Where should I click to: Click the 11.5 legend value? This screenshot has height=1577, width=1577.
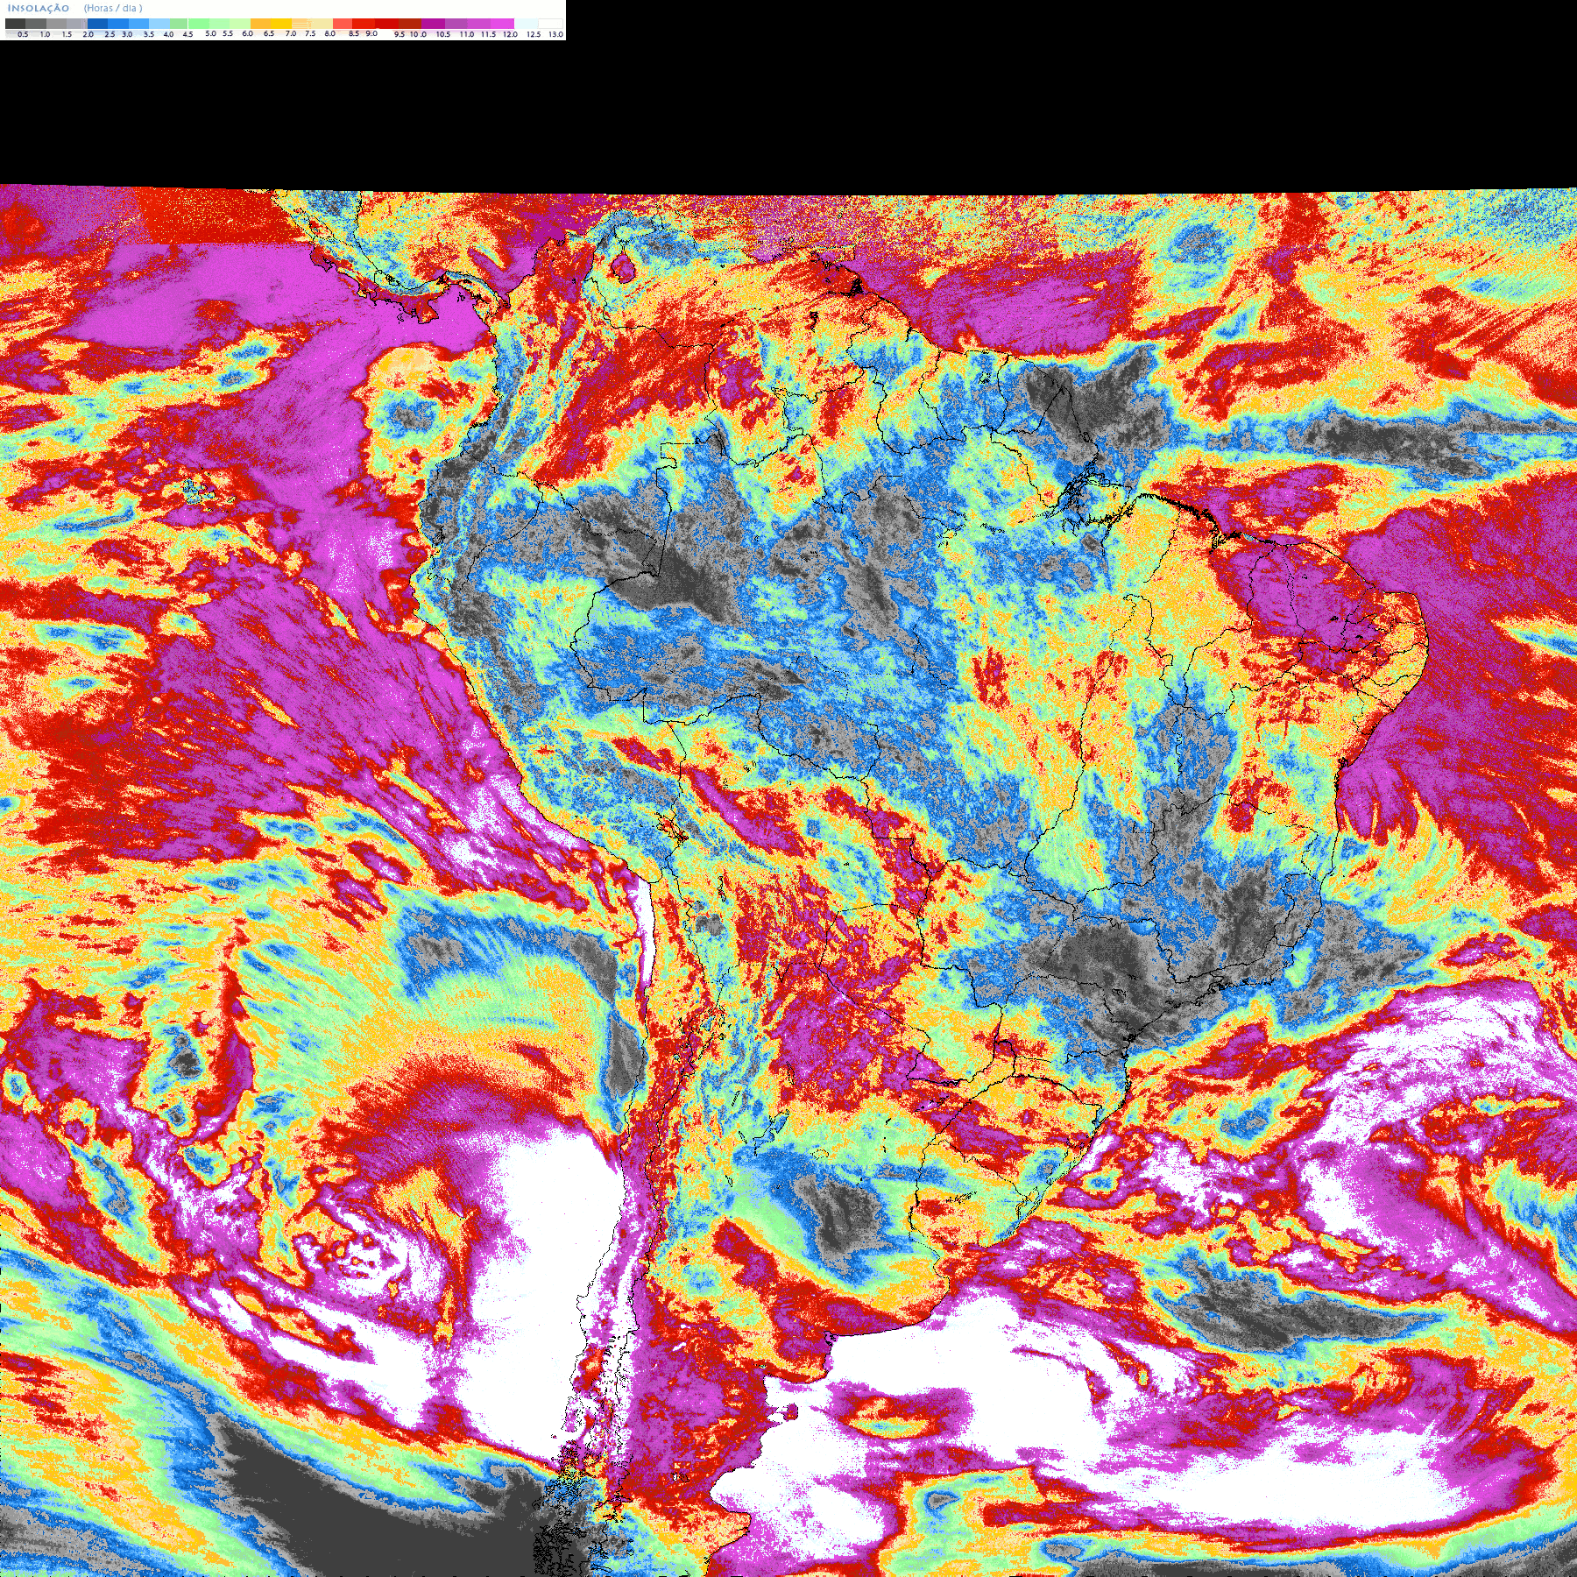pos(488,34)
